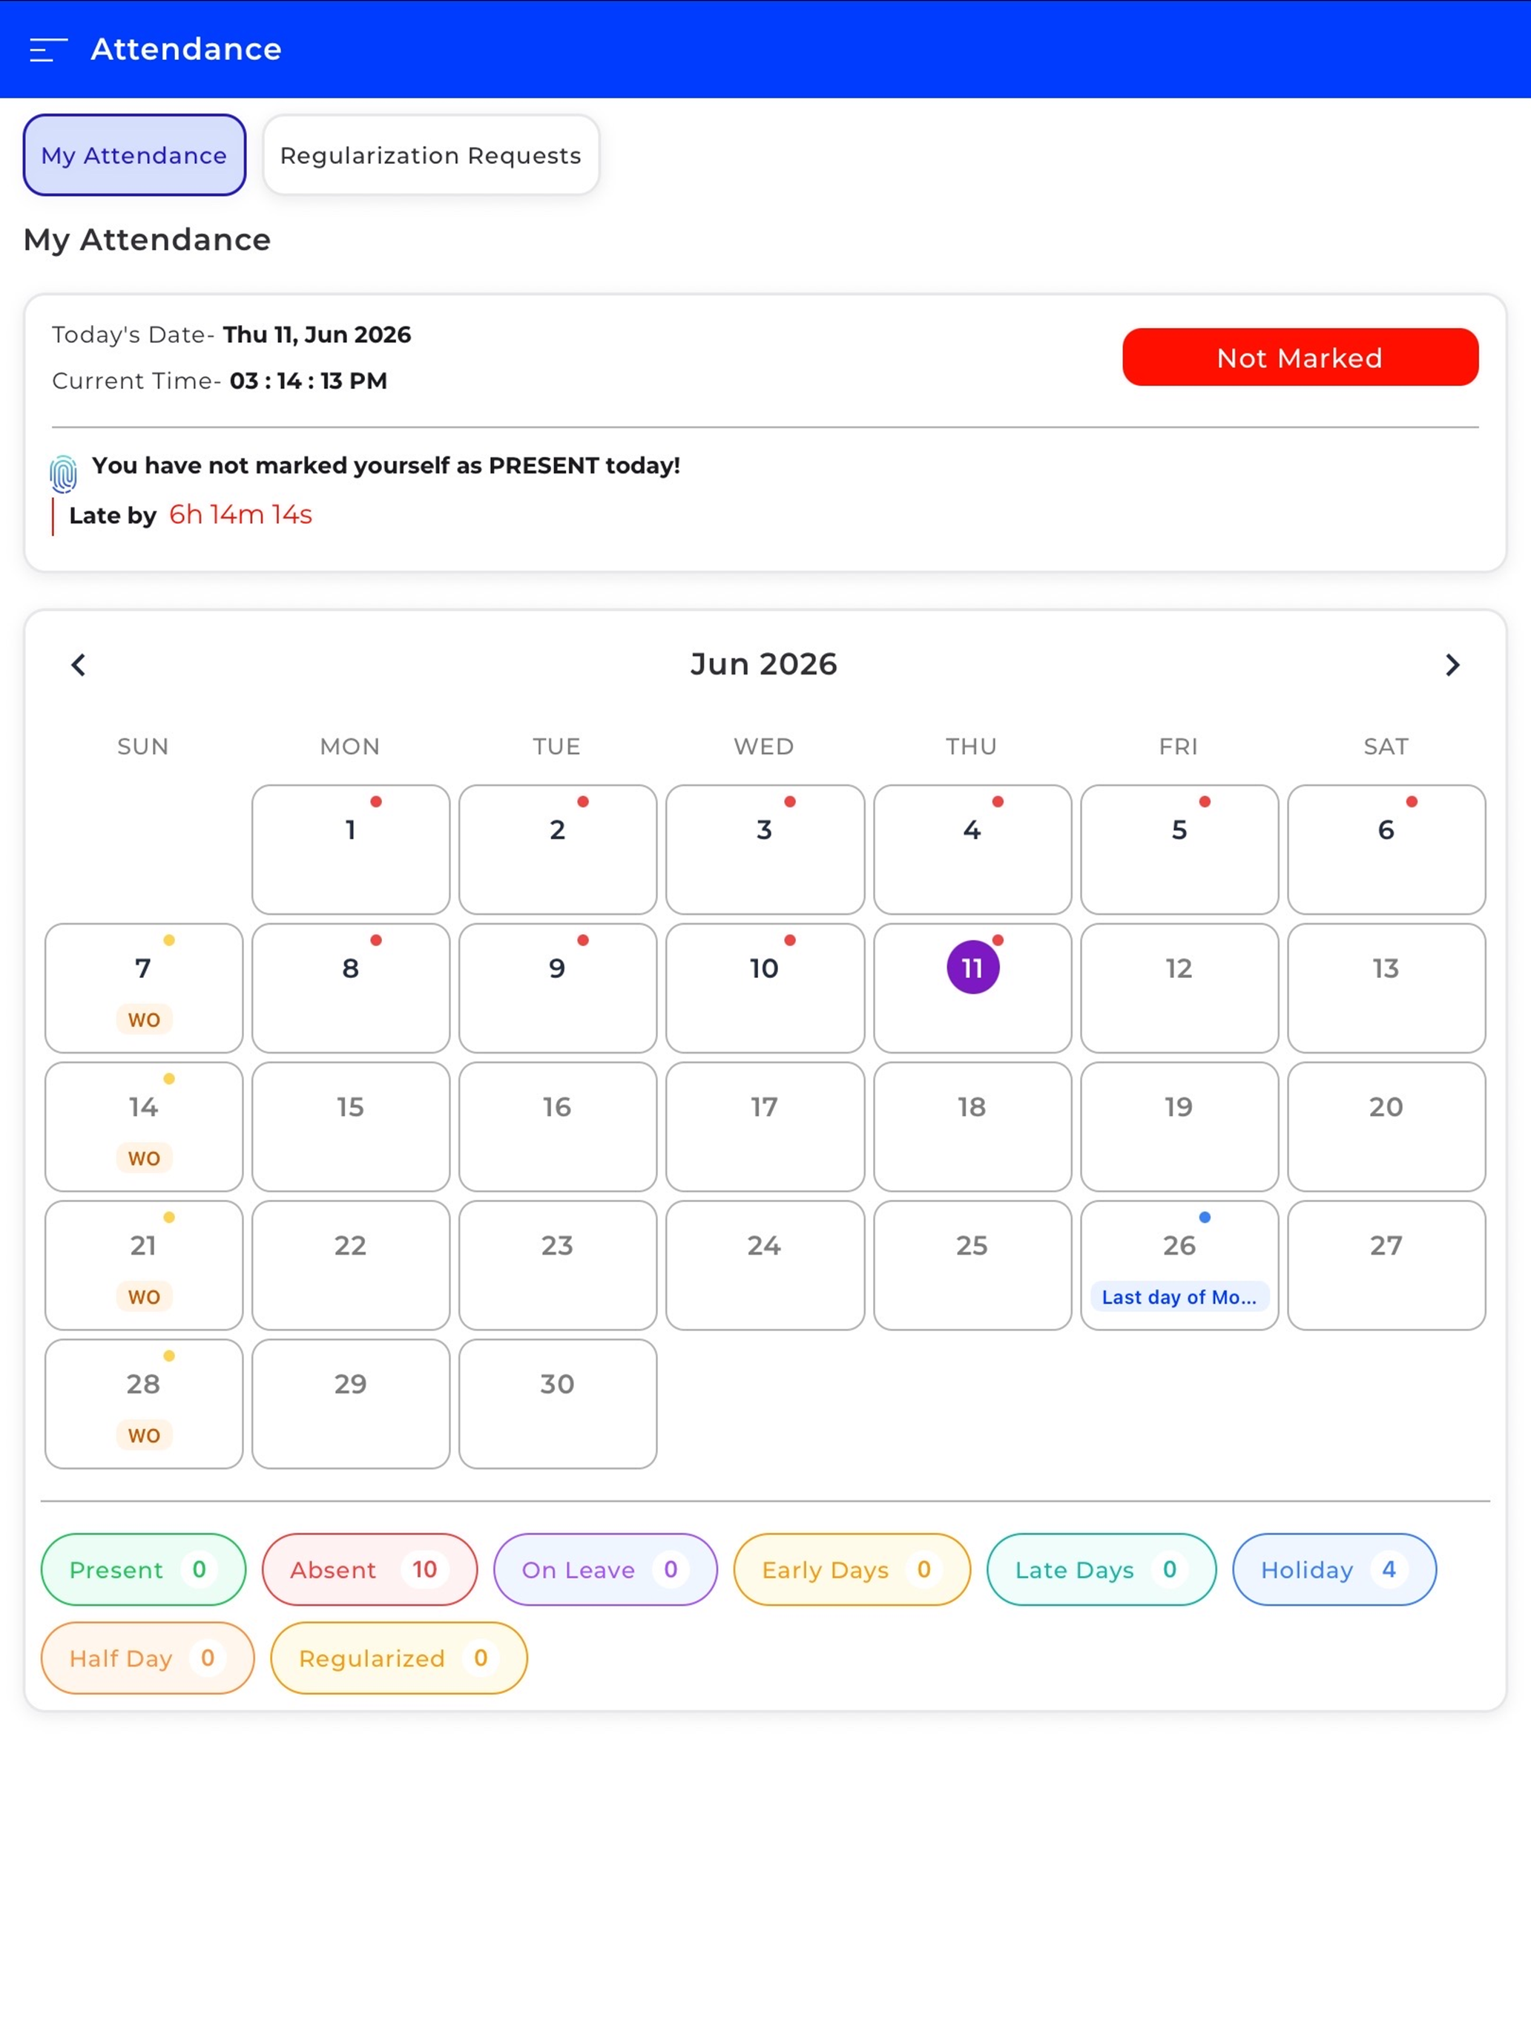
Task: Tap the WO badge on June 28
Action: [x=144, y=1436]
